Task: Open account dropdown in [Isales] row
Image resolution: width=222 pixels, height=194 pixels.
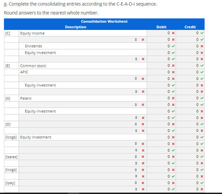Action: (83, 157)
